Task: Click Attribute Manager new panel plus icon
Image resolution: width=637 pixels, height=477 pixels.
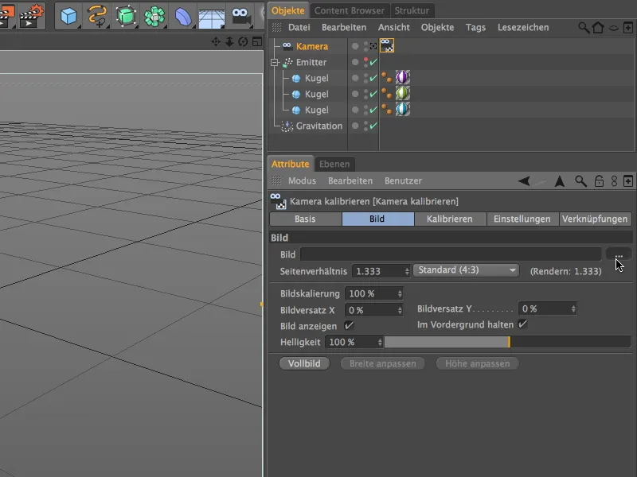Action: [x=627, y=181]
